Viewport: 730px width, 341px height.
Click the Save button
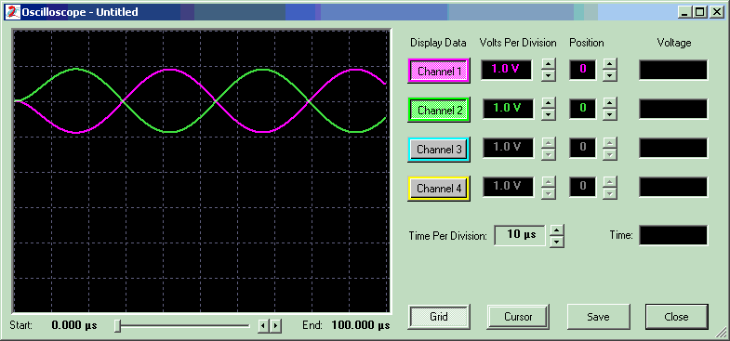point(598,317)
